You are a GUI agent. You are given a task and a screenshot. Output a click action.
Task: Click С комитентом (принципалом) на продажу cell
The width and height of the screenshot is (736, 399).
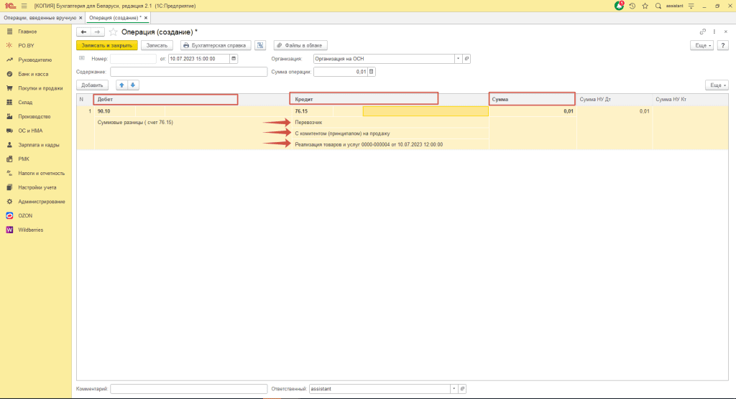390,133
